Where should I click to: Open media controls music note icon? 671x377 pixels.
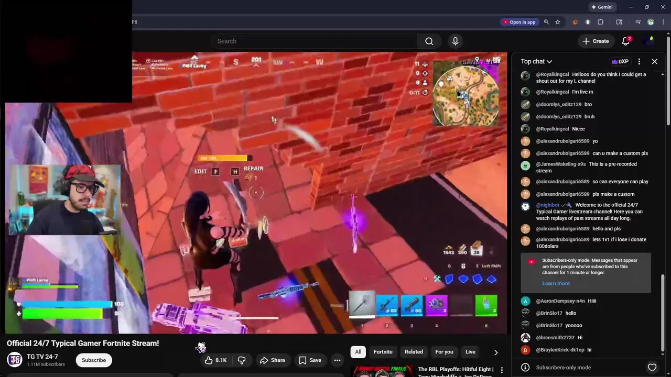(638, 22)
